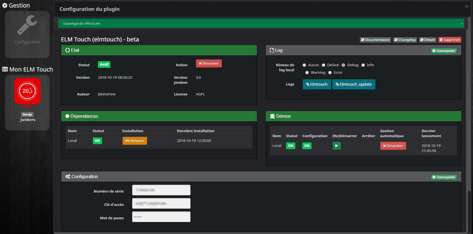Click the green play restart daemon icon
The height and width of the screenshot is (234, 473).
337,146
